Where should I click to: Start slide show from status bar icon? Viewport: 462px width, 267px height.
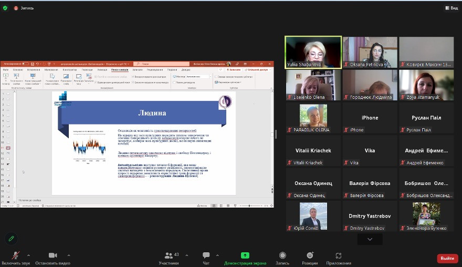click(235, 206)
